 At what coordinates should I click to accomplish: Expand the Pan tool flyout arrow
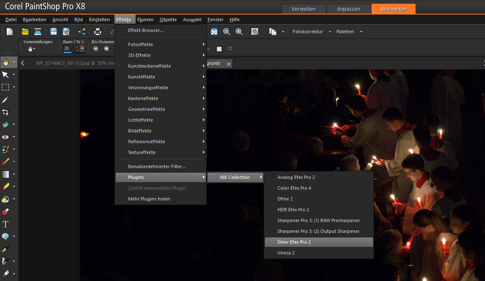(x=14, y=62)
